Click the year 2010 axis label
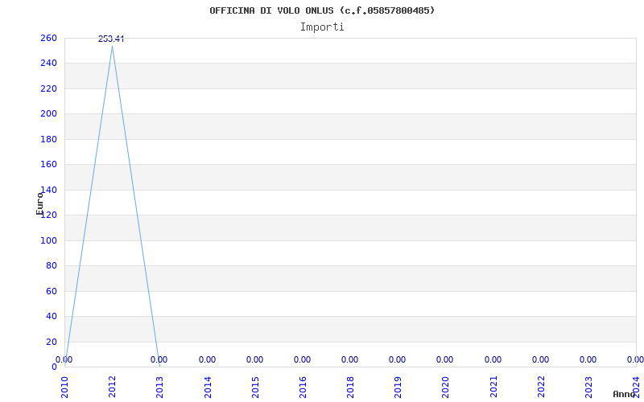 coord(64,387)
